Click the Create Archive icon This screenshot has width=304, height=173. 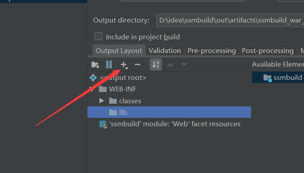(x=109, y=64)
